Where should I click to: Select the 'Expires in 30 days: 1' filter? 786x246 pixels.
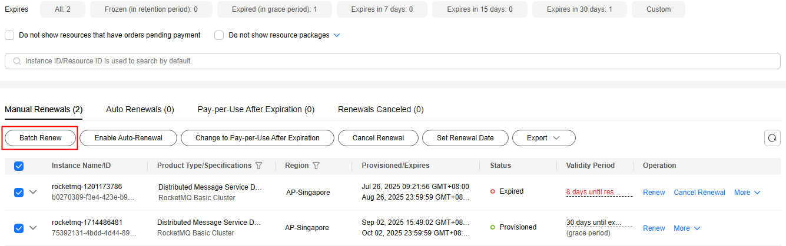[579, 9]
